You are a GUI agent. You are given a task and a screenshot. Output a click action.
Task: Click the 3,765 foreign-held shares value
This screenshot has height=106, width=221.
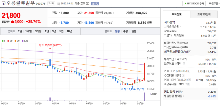click(x=213, y=47)
